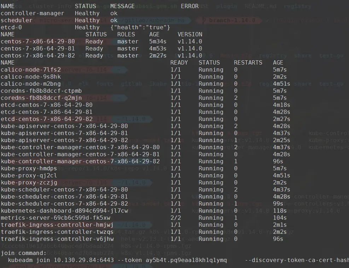Image resolution: width=349 pixels, height=268 pixels.
Task: Select pod calico-node-7lfs2
Action: click(31, 70)
